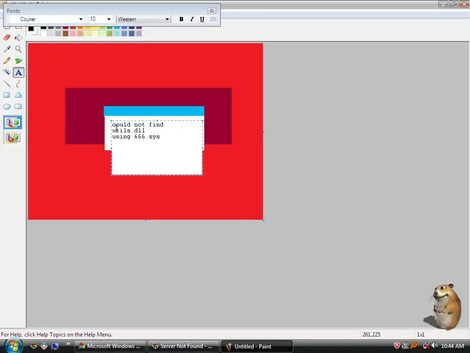Screen dimensions: 470x353
Task: Select the Eraser tool
Action: [7, 38]
